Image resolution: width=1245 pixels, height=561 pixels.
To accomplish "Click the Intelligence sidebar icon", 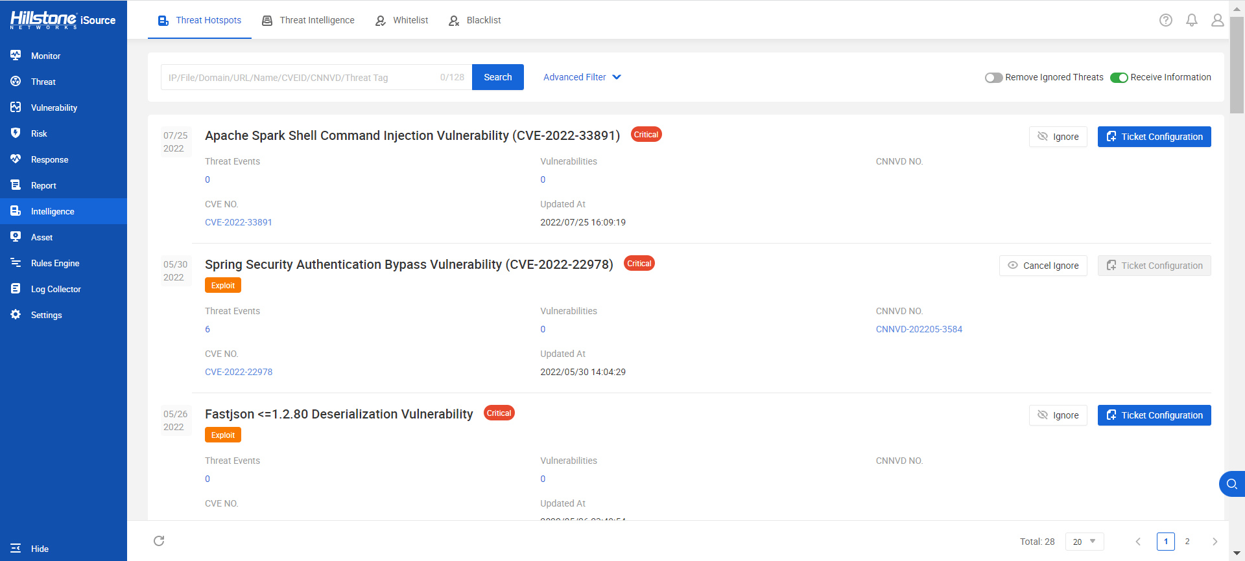I will pos(16,211).
